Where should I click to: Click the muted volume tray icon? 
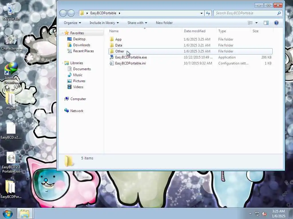point(264,214)
